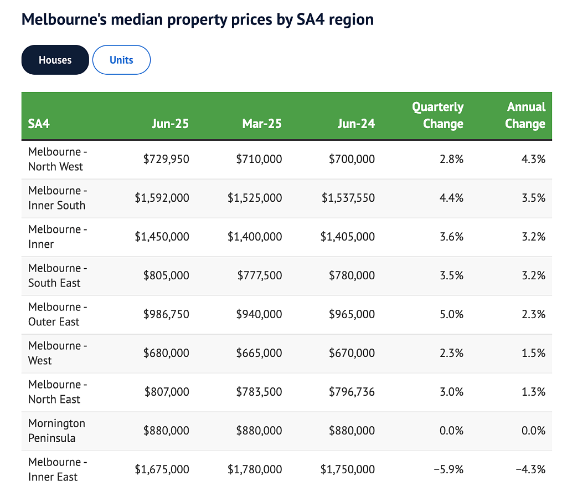Click the $1,592,000 Jun-25 price cell
Image resolution: width=567 pixels, height=496 pixels.
162,198
